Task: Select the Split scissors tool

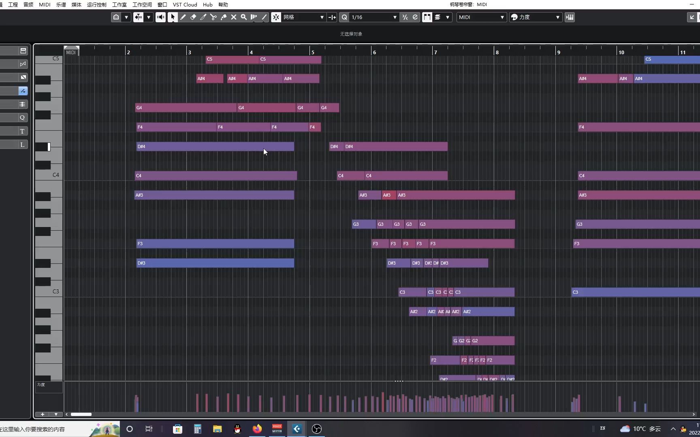Action: (x=213, y=17)
